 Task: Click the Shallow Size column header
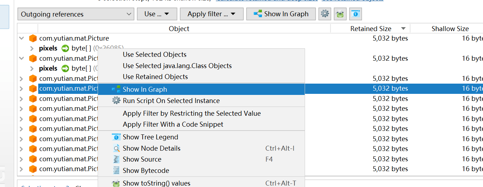450,29
